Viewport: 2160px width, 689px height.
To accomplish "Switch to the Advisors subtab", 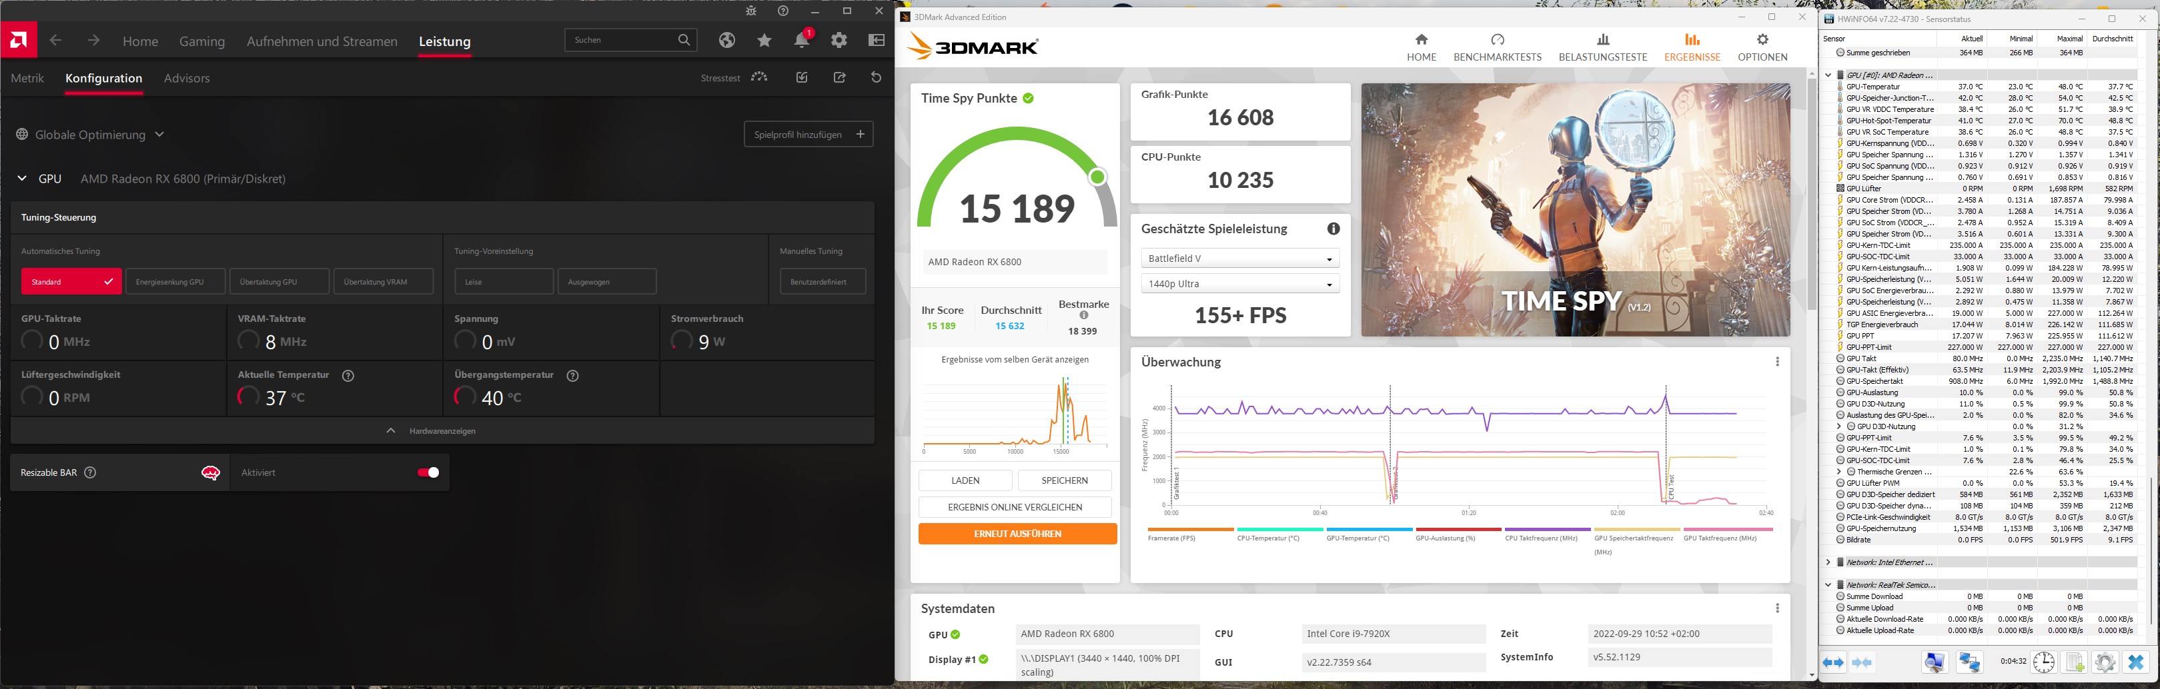I will [187, 78].
